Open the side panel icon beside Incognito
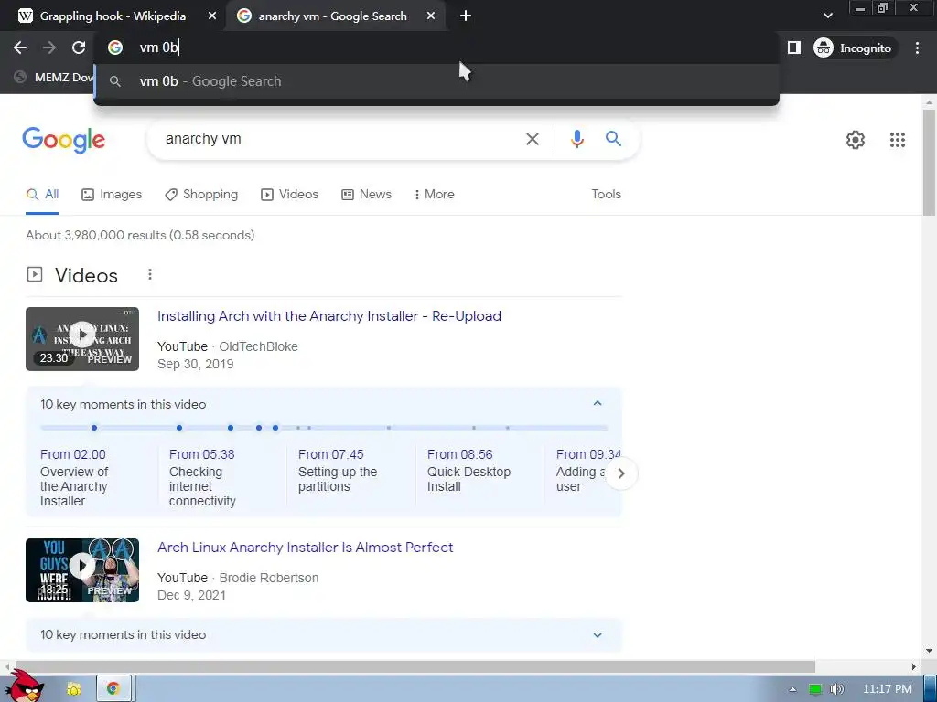The image size is (937, 702). 793,48
